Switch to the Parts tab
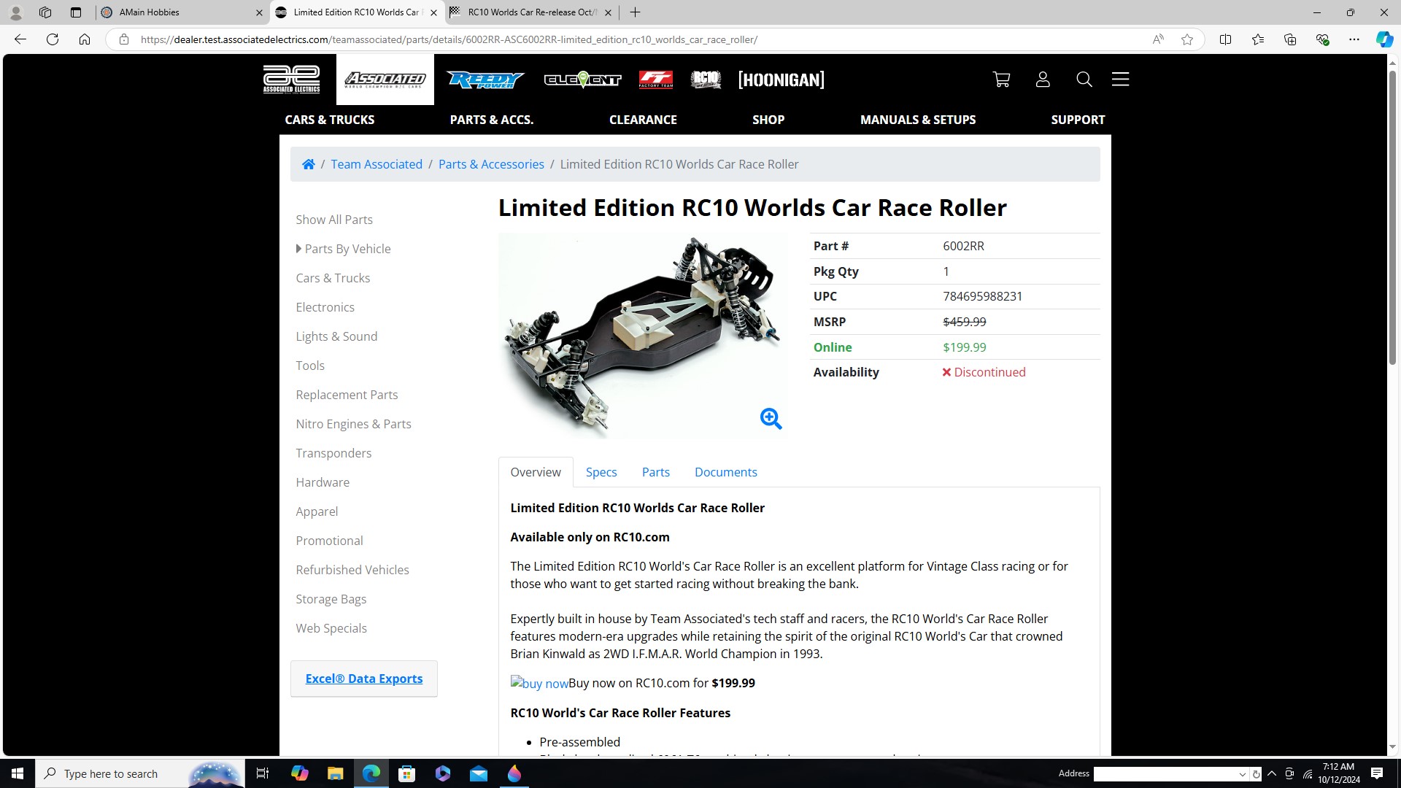This screenshot has width=1401, height=788. [x=655, y=472]
